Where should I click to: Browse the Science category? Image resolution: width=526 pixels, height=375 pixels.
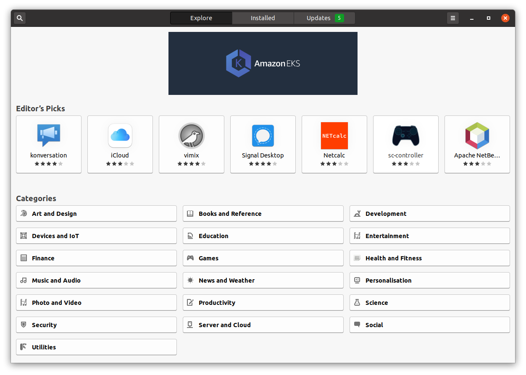click(x=430, y=302)
